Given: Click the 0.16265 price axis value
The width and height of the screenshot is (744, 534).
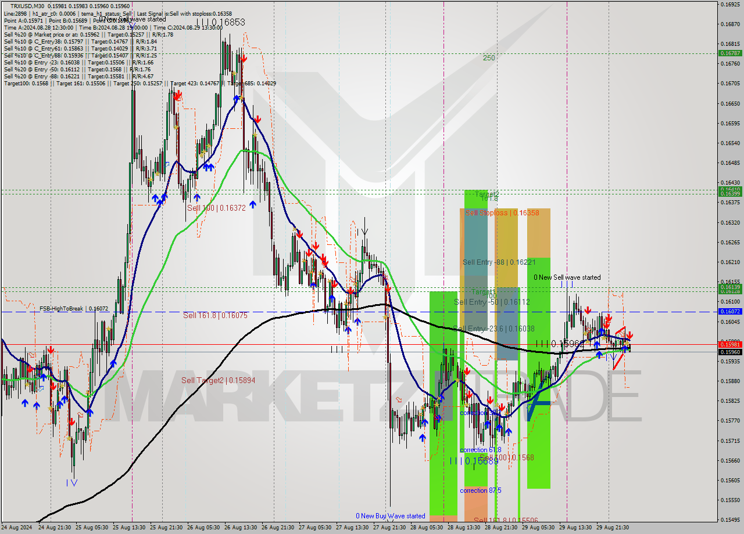Looking at the screenshot, I should click(731, 242).
